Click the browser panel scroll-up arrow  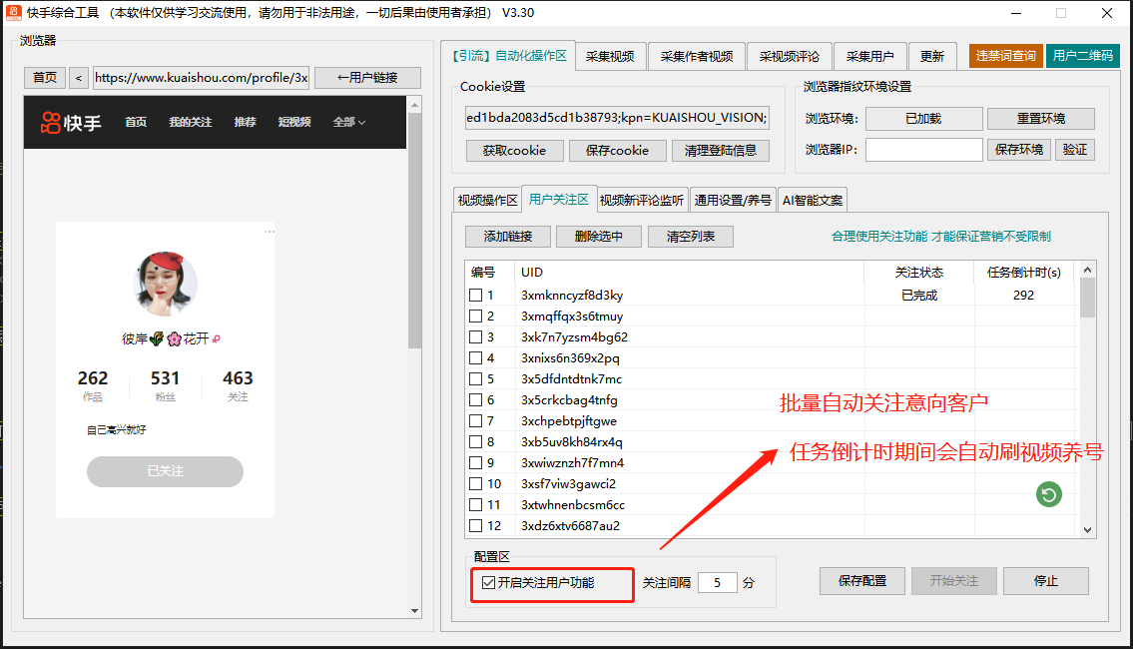pos(414,104)
